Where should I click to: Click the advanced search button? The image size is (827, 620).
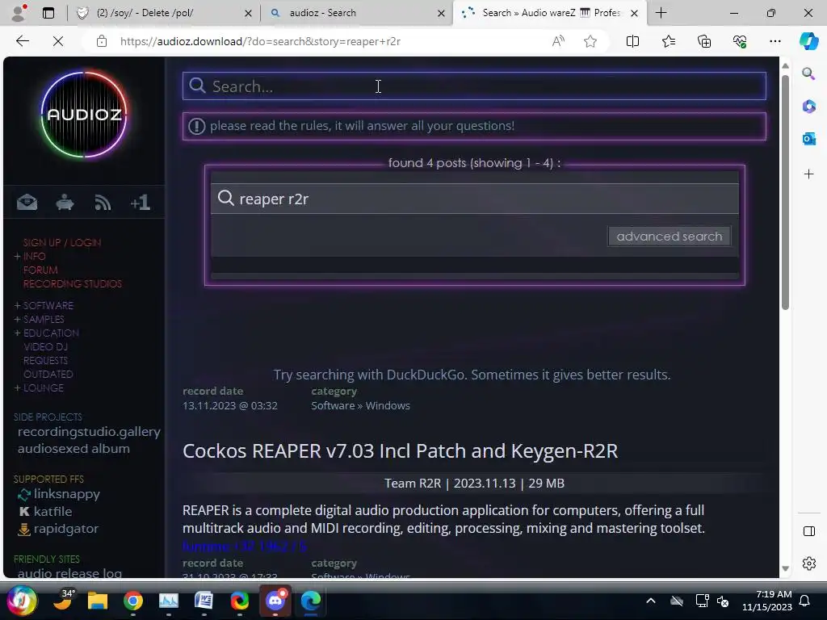[670, 237]
